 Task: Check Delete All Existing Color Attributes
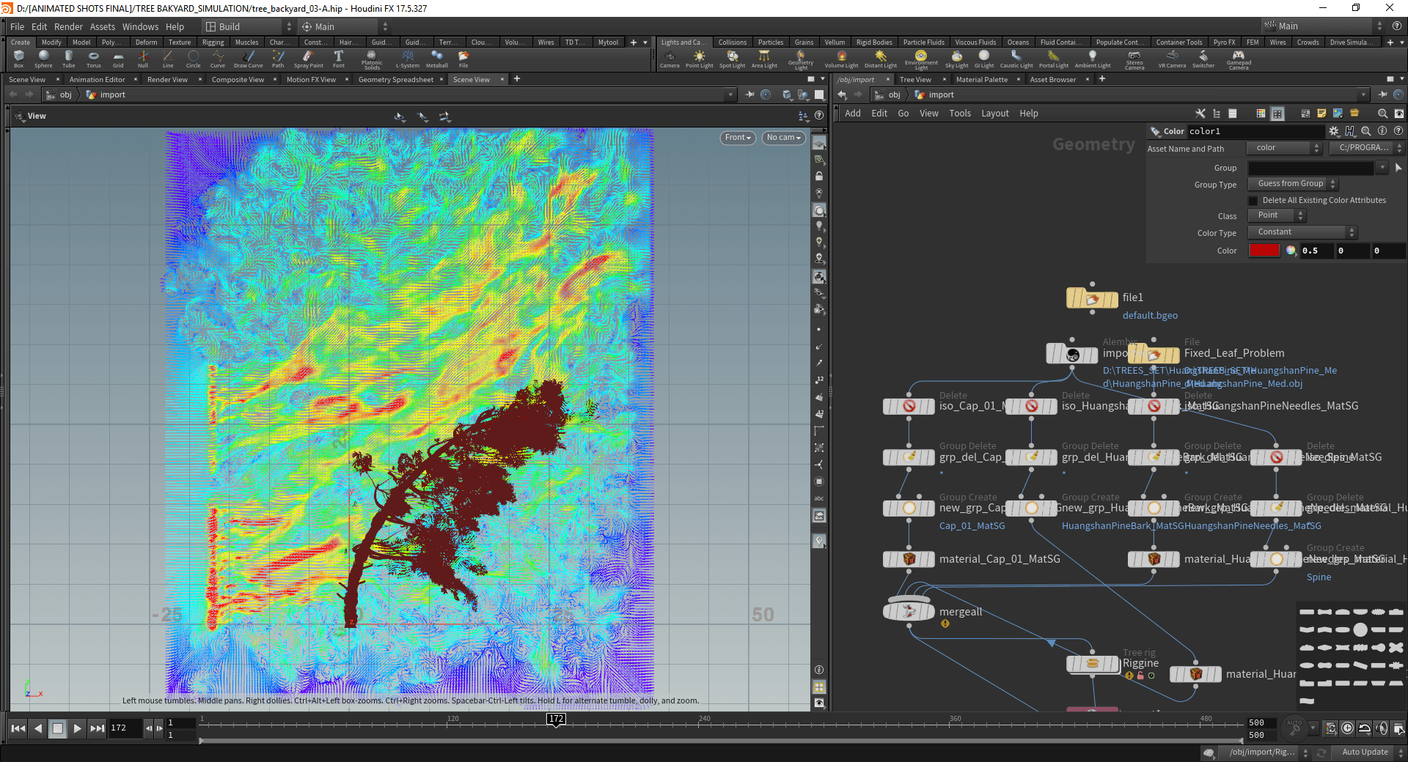click(1252, 200)
